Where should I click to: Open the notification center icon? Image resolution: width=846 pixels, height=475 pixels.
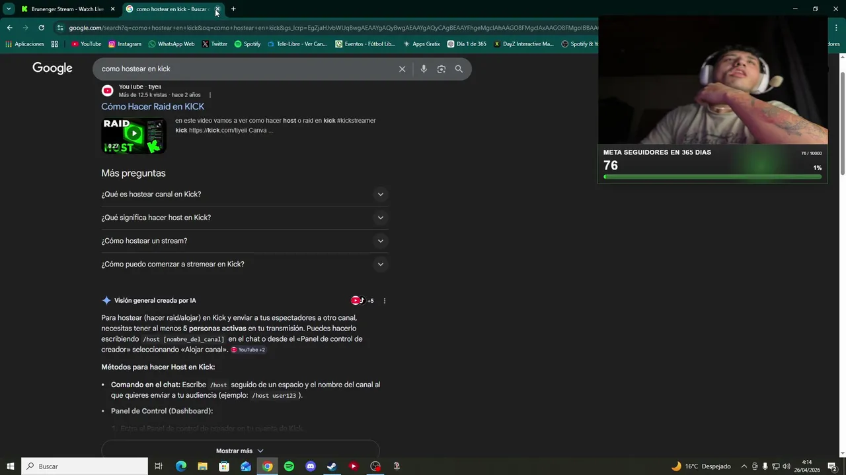(x=832, y=466)
